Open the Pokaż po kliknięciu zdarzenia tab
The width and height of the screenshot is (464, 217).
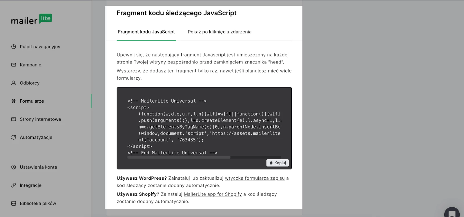coord(220,32)
